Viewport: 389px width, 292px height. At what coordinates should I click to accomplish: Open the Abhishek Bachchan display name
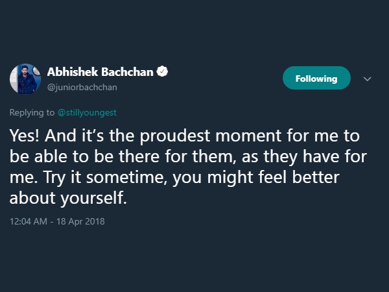click(100, 72)
